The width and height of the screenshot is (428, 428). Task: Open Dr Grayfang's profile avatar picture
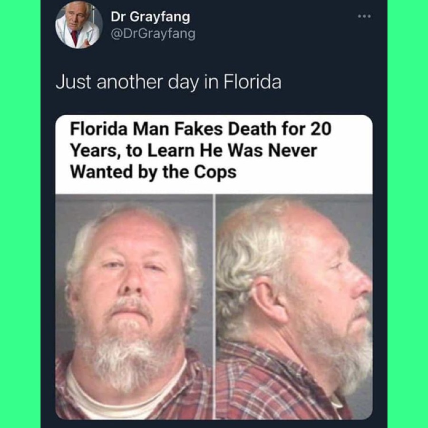tap(79, 25)
